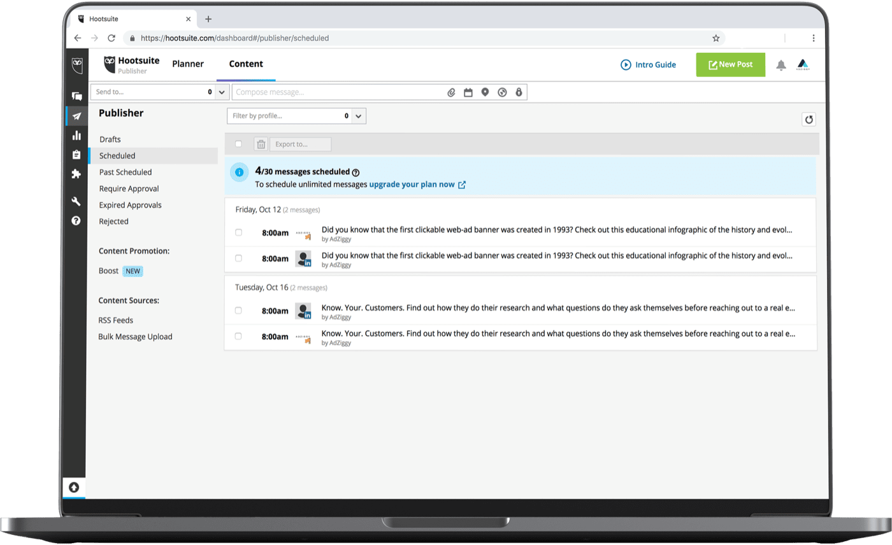Click LinkedIn profile avatar in Tuesday message

click(x=303, y=311)
